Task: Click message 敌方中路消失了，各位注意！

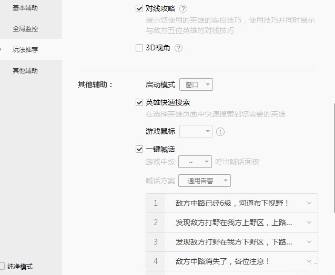Action: point(222,261)
